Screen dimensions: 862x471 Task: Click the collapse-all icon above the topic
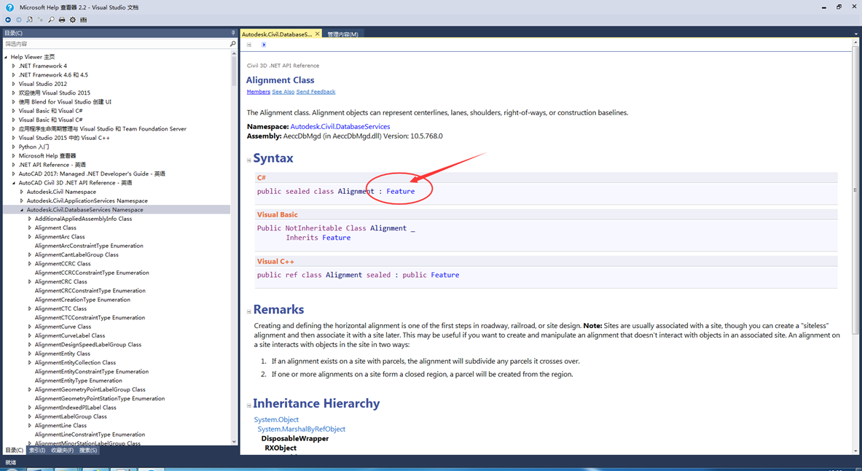(x=249, y=44)
